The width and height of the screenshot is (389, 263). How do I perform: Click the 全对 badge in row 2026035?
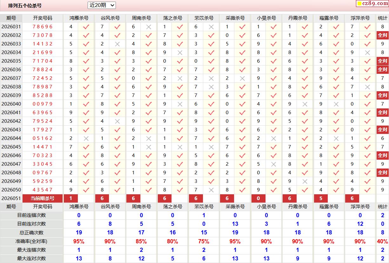click(383, 61)
